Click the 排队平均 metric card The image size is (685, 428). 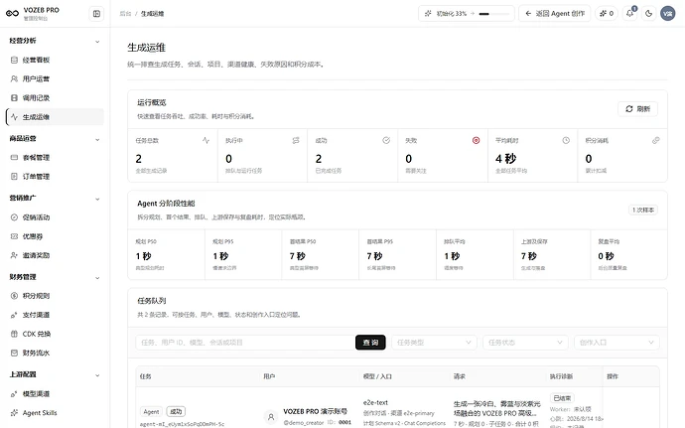pyautogui.click(x=475, y=254)
